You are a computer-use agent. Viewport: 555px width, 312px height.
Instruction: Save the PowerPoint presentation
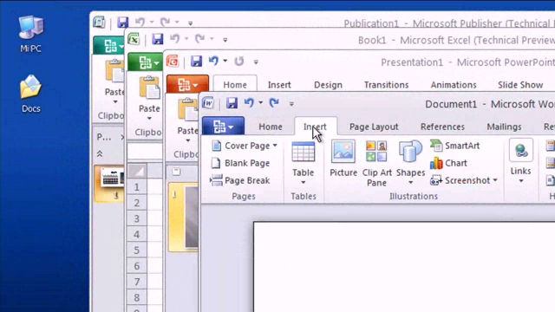197,62
